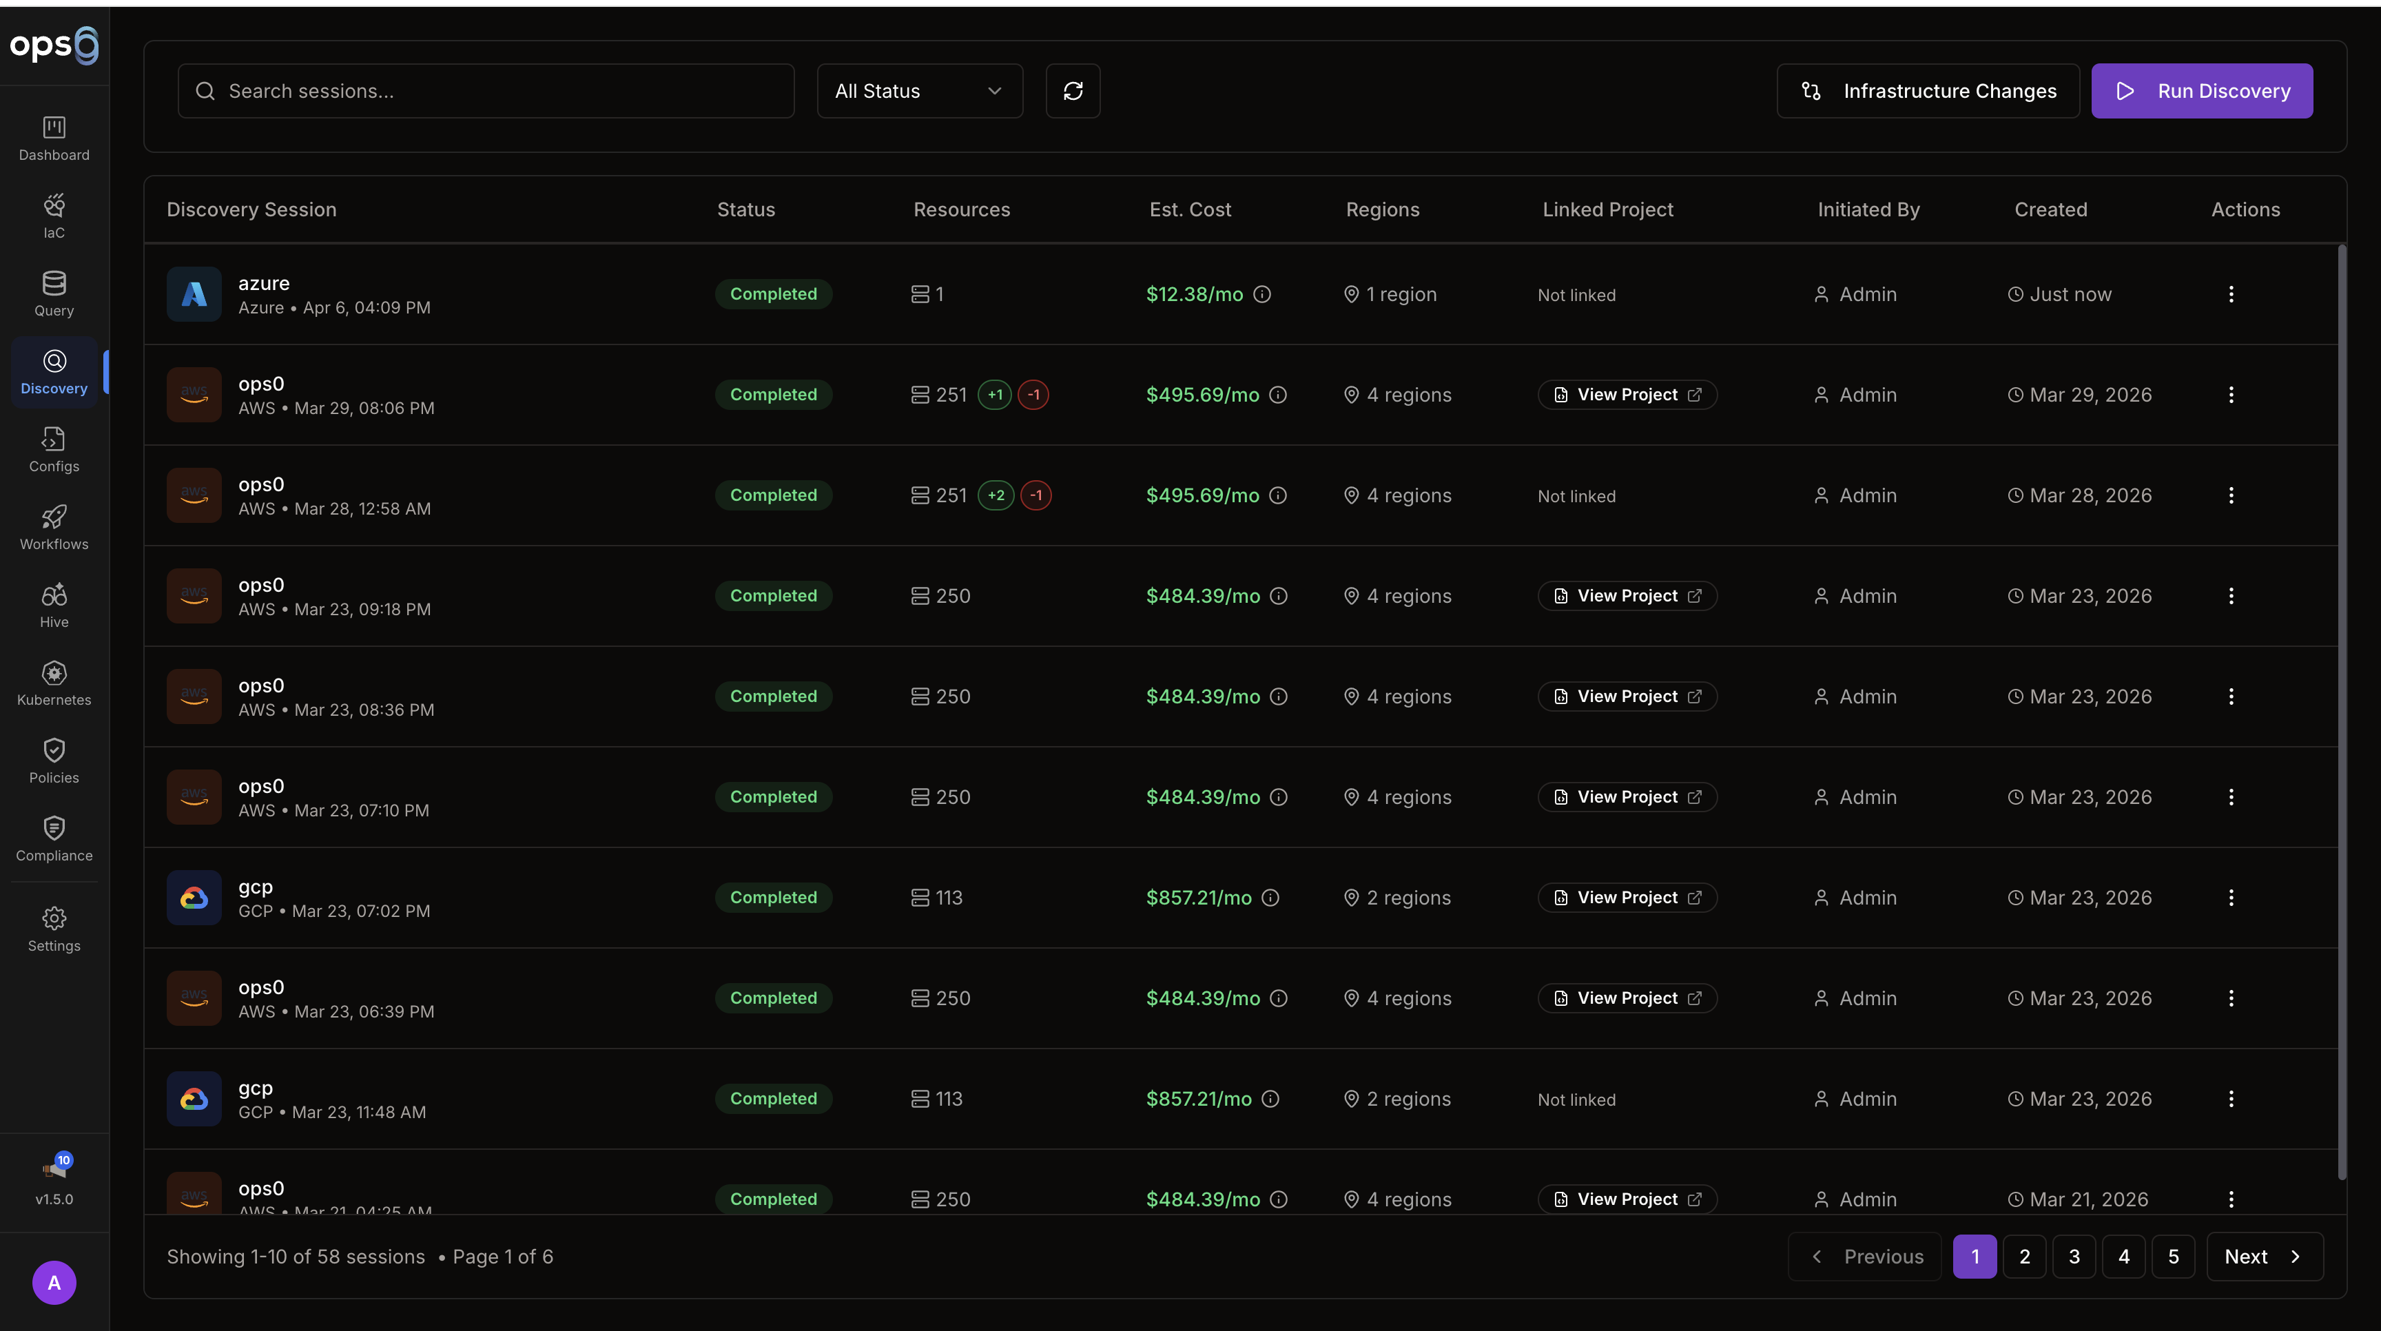Go to the Hive page
The image size is (2381, 1331).
coord(54,606)
